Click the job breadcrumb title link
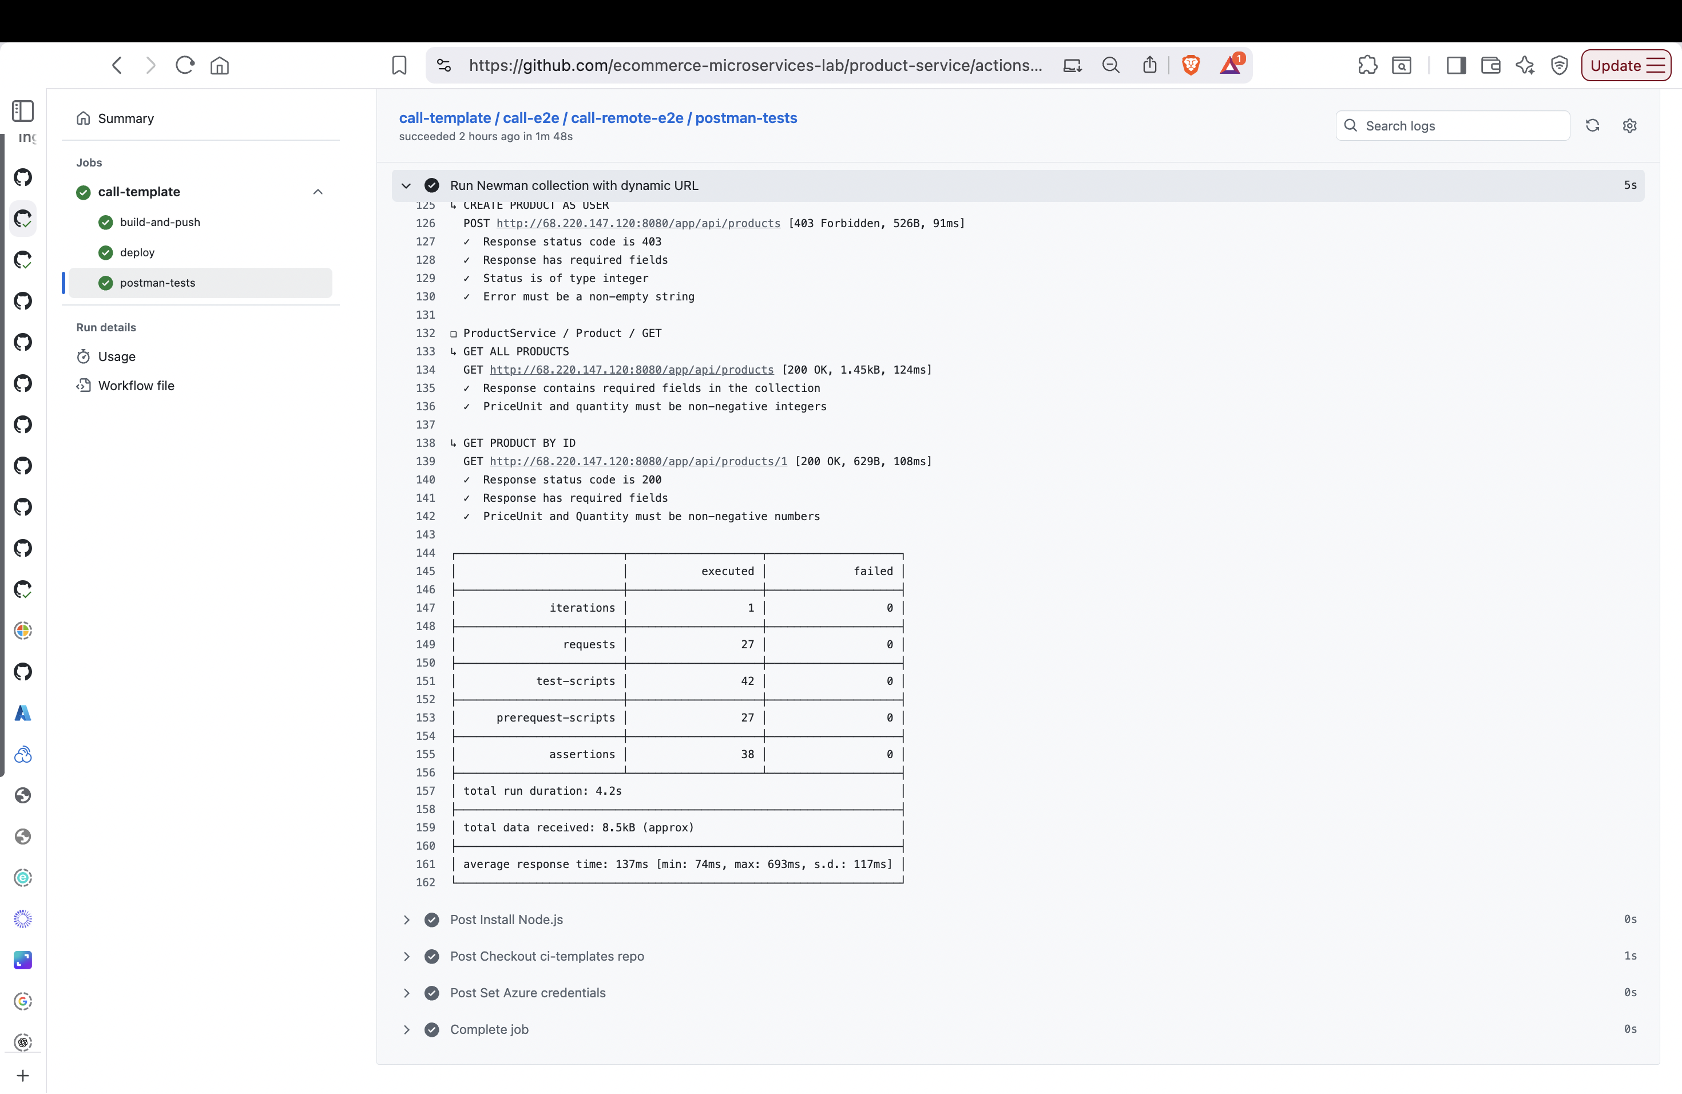Screen dimensions: 1682x1094 point(598,118)
